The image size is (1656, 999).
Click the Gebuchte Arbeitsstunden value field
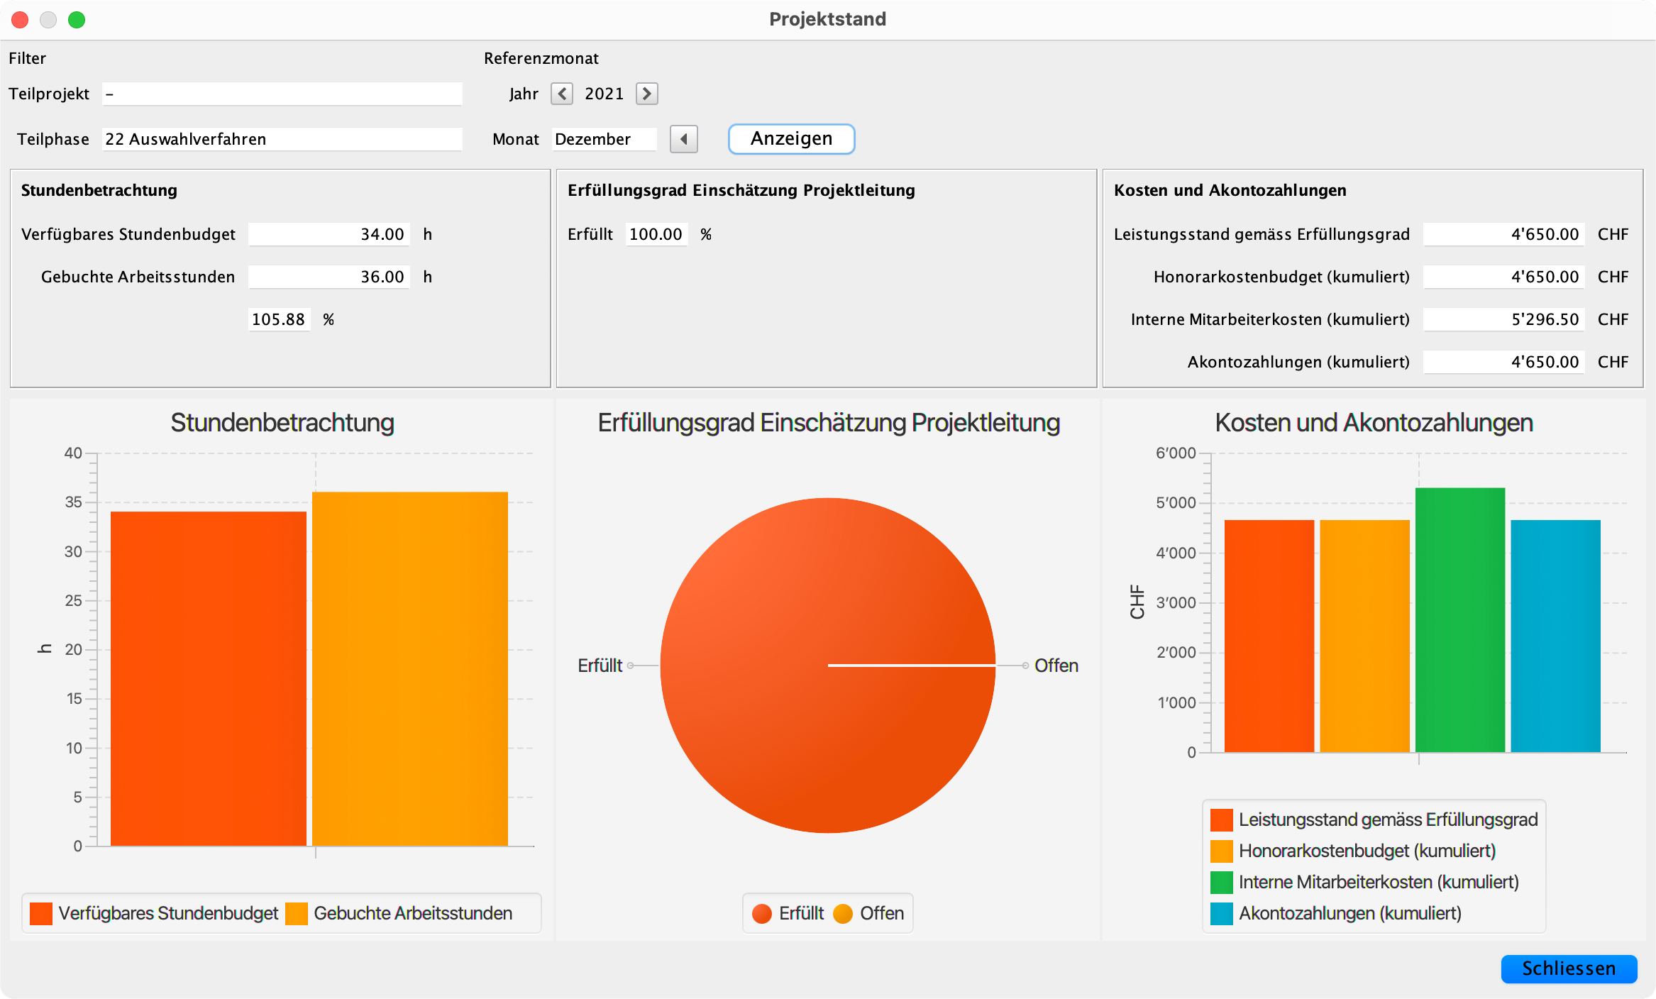click(x=329, y=277)
